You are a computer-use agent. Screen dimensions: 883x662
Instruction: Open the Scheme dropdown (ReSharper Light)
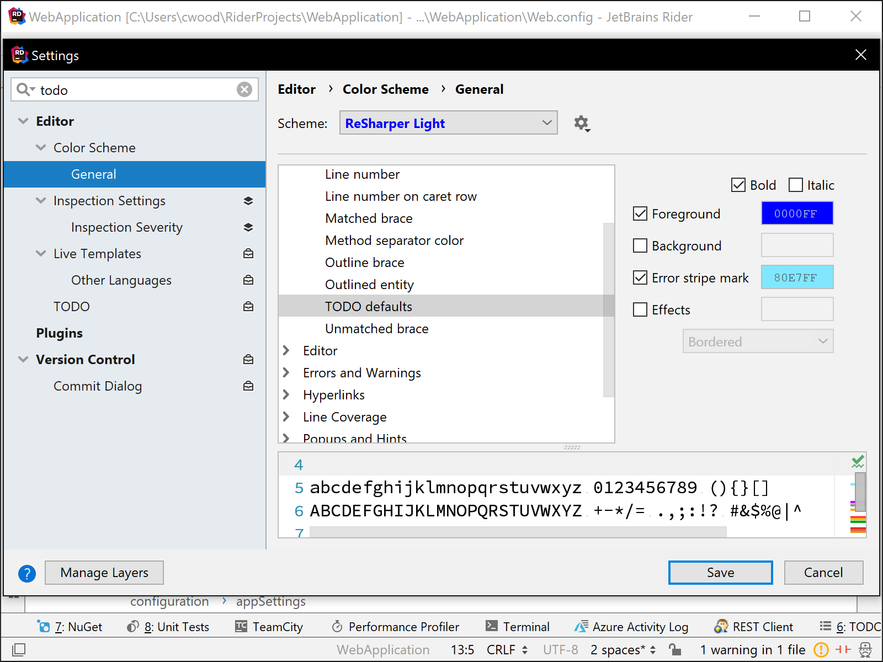pyautogui.click(x=449, y=123)
